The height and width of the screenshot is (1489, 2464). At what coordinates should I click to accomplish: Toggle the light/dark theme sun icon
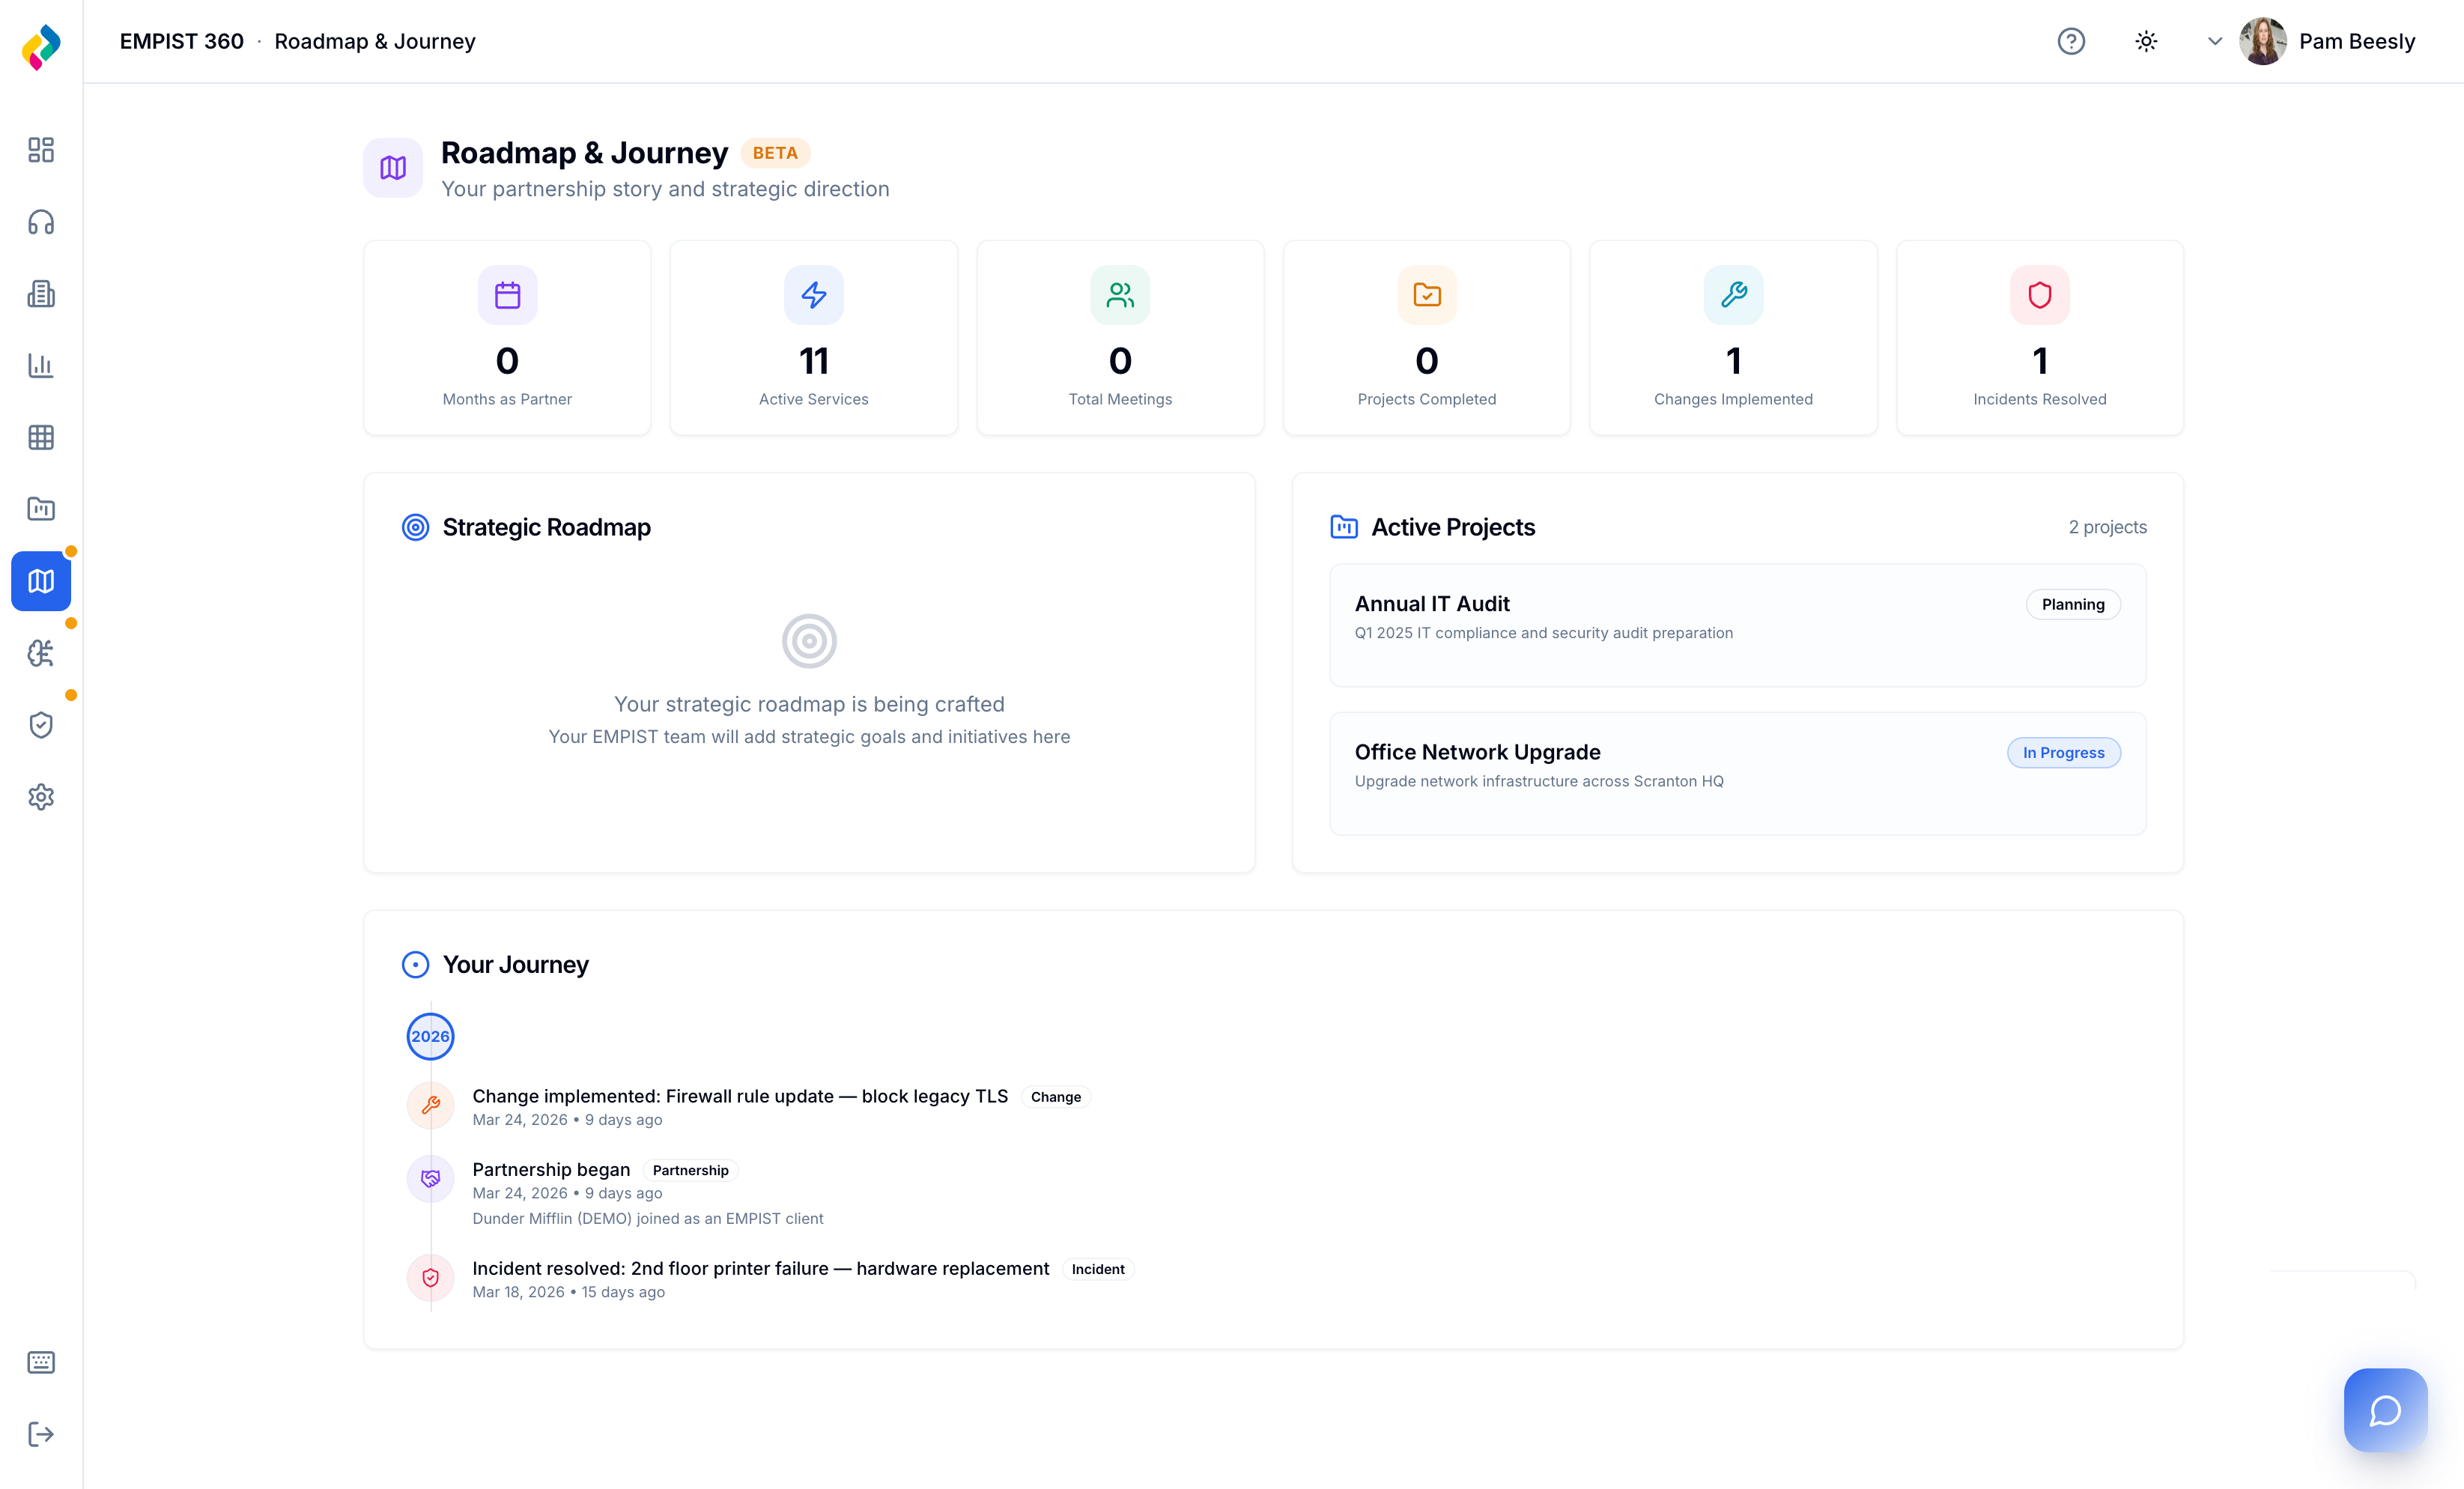2146,41
